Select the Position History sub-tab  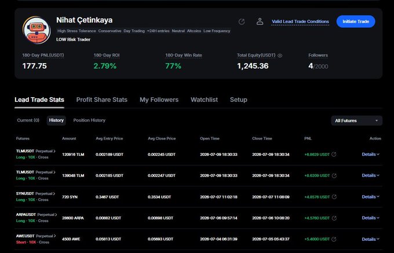pyautogui.click(x=89, y=120)
